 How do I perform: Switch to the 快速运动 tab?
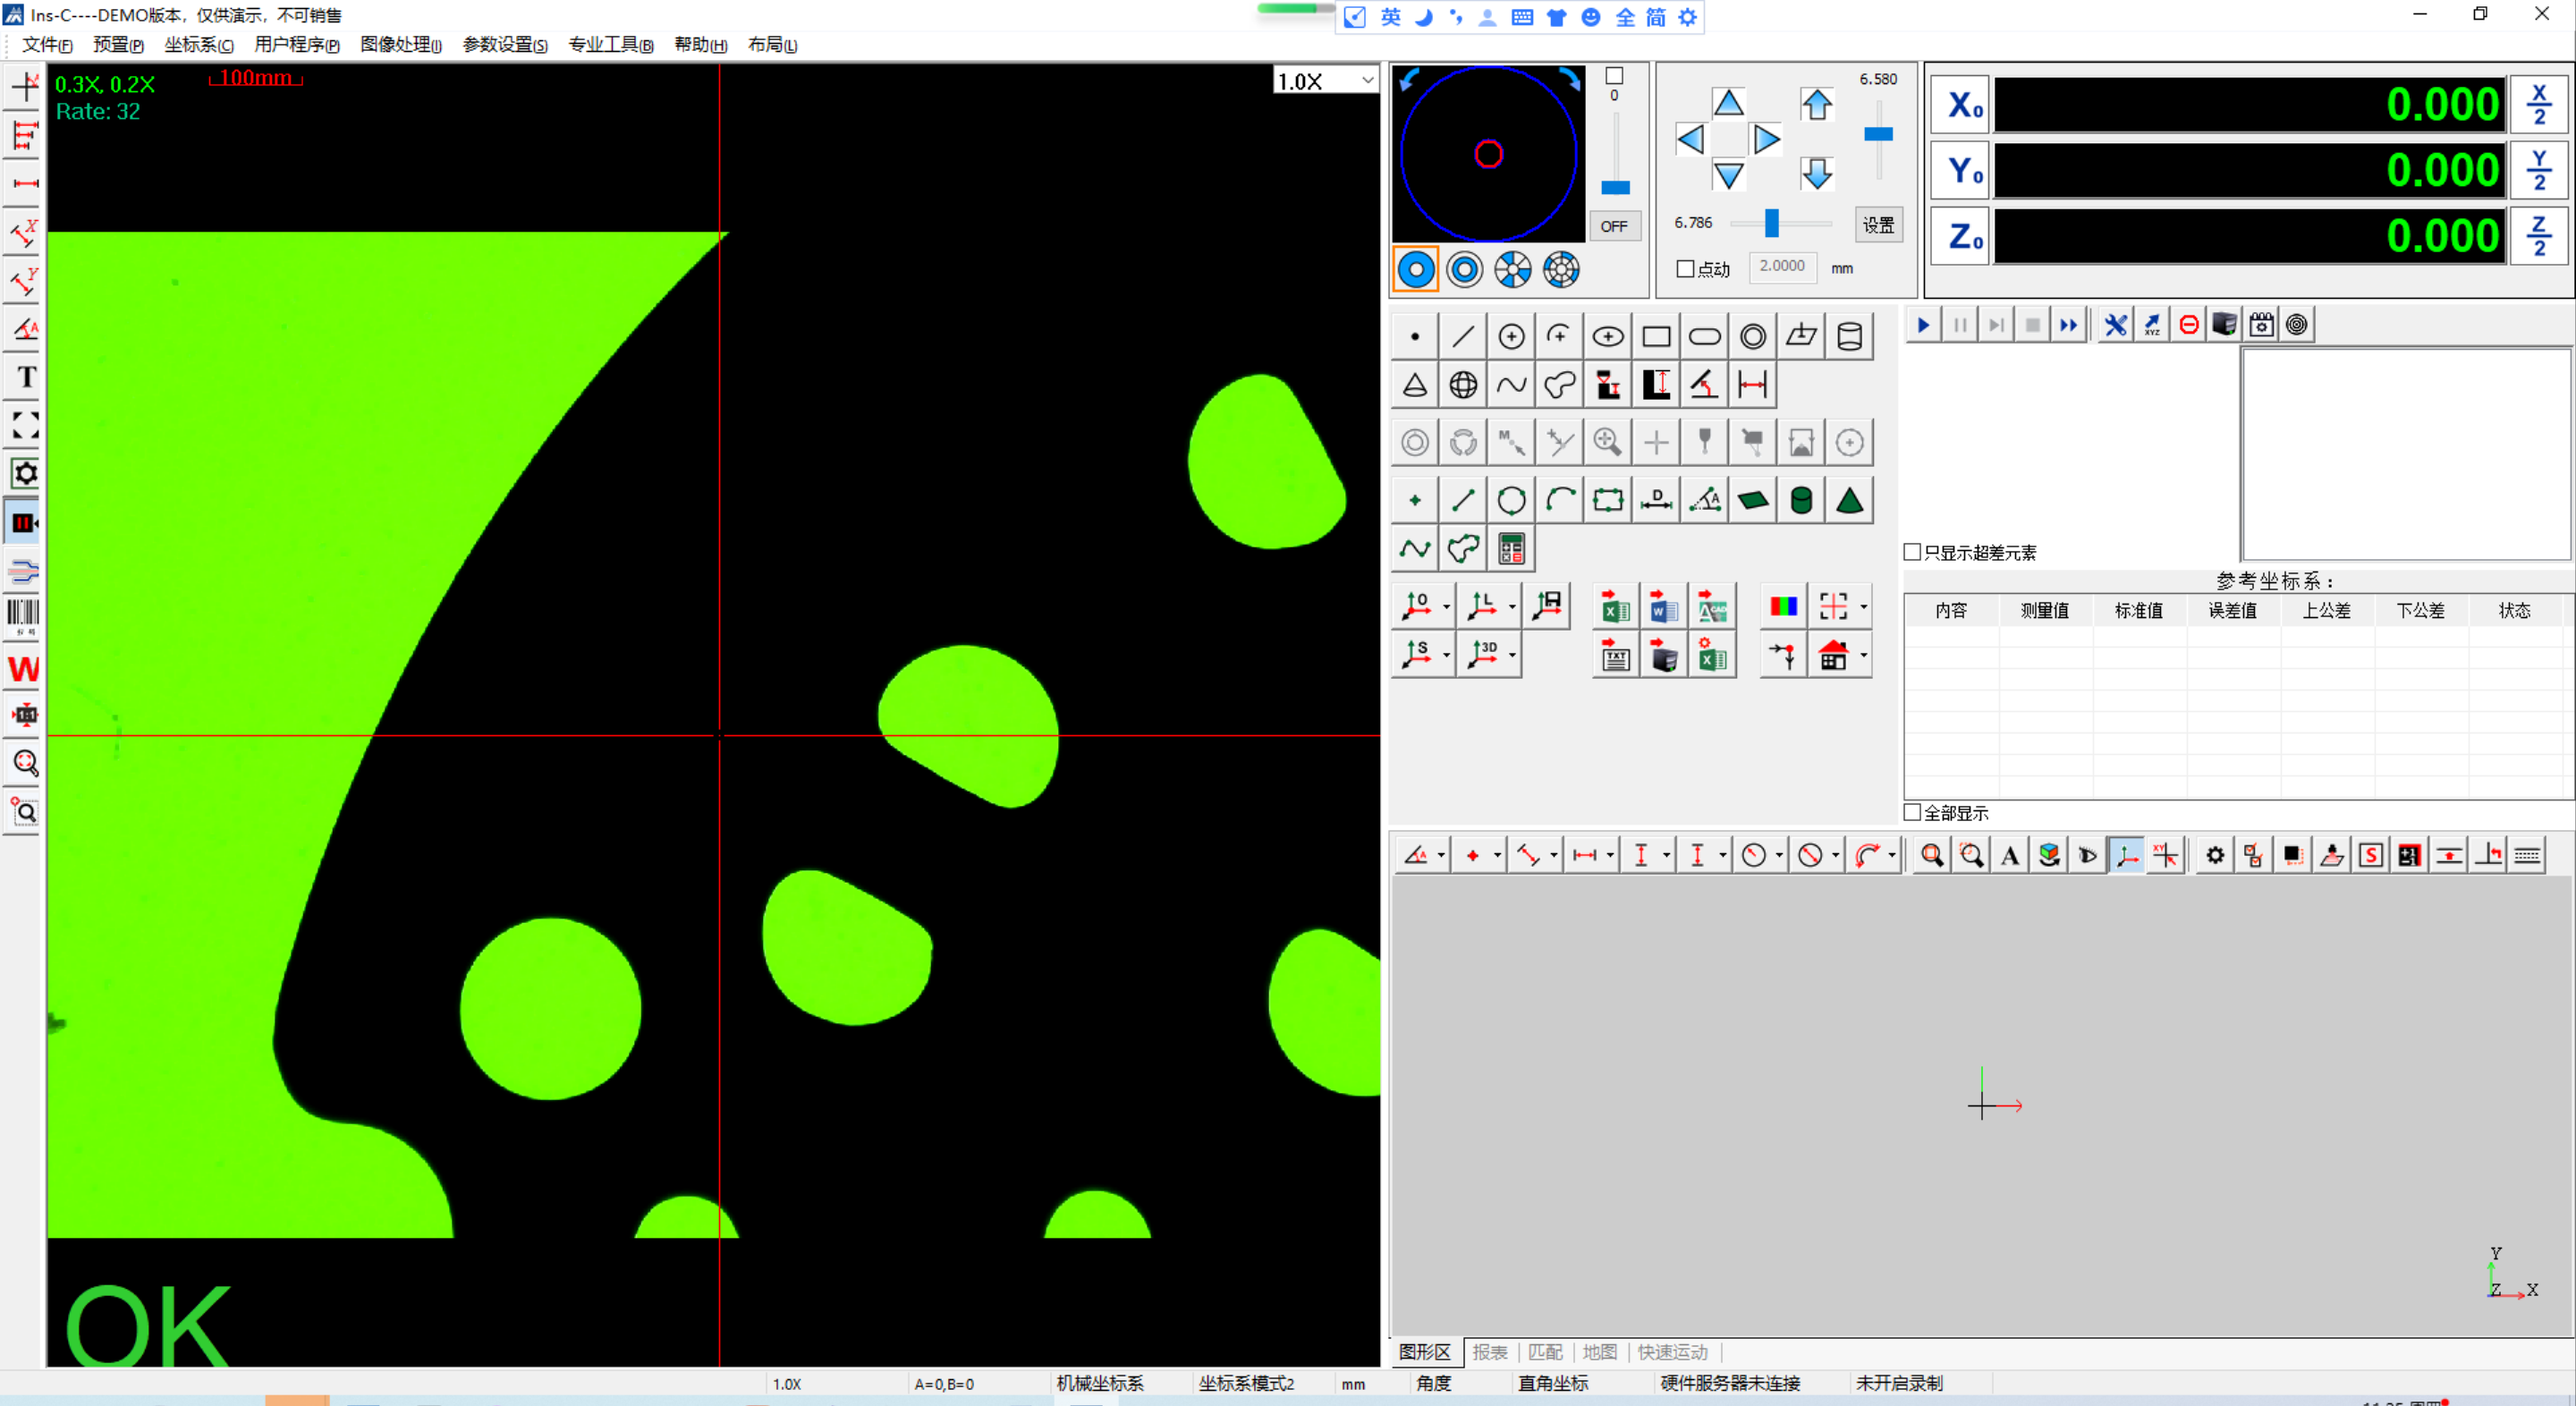(1672, 1352)
